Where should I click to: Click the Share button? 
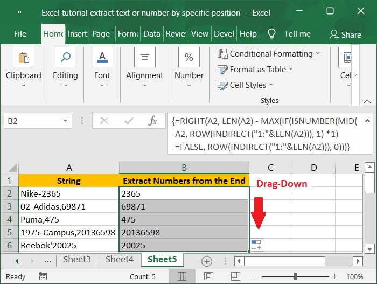[345, 34]
